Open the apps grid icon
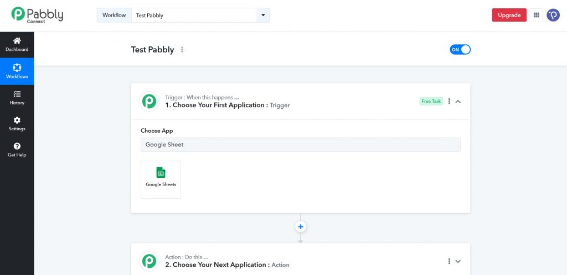 pos(536,15)
